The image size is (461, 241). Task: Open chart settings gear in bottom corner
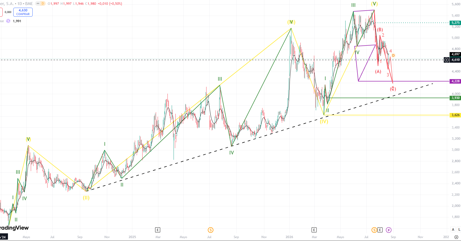tap(456, 237)
